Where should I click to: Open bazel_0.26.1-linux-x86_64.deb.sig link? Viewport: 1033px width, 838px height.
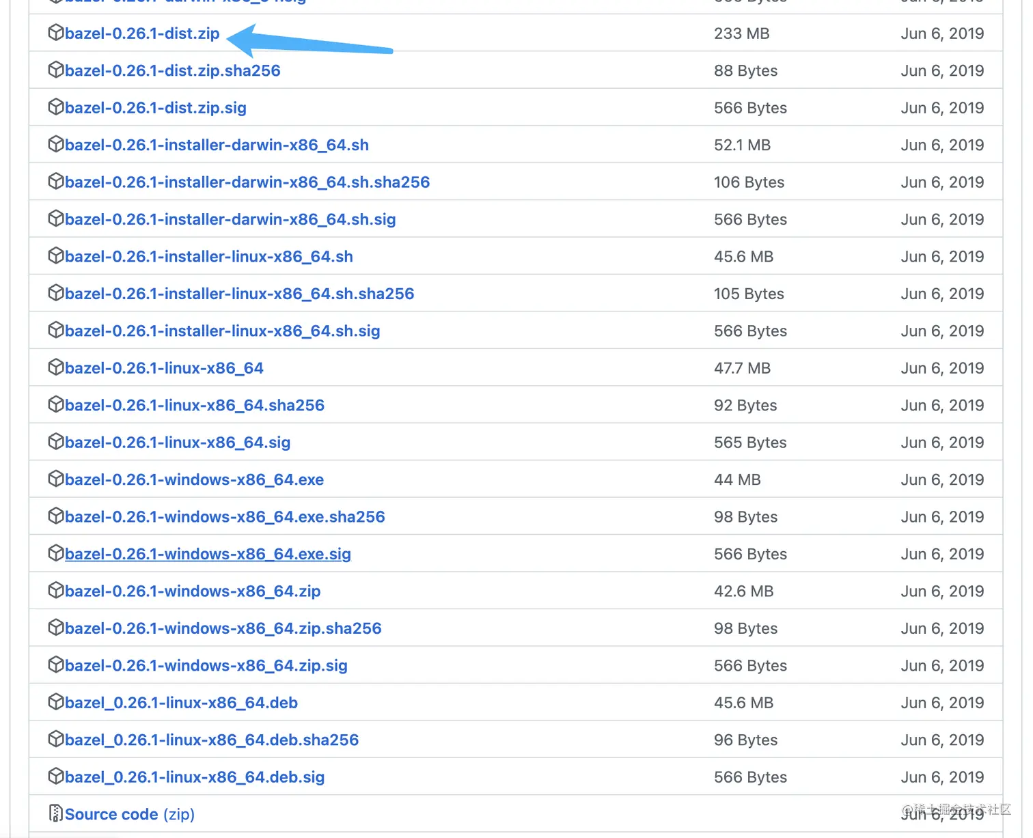(195, 777)
